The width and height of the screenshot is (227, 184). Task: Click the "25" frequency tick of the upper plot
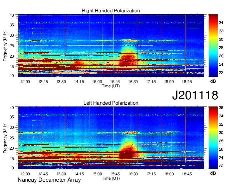click(x=12, y=46)
